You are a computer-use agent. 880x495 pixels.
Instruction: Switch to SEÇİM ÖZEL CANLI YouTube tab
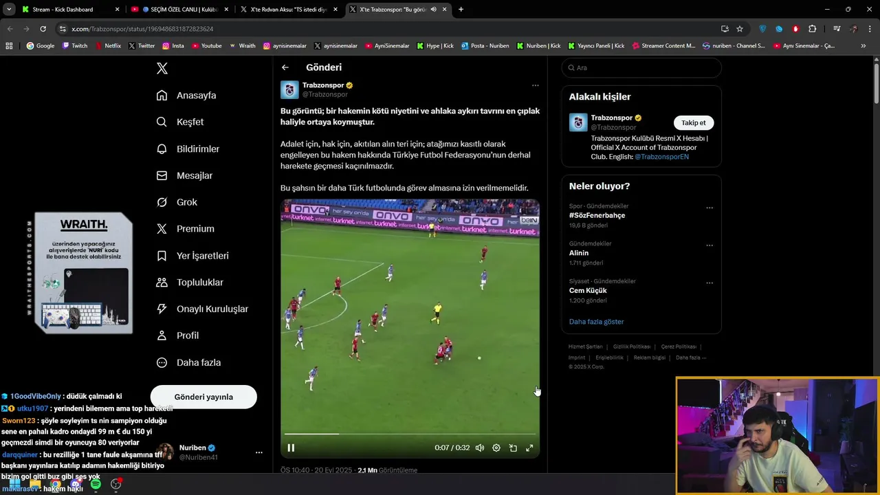(179, 10)
